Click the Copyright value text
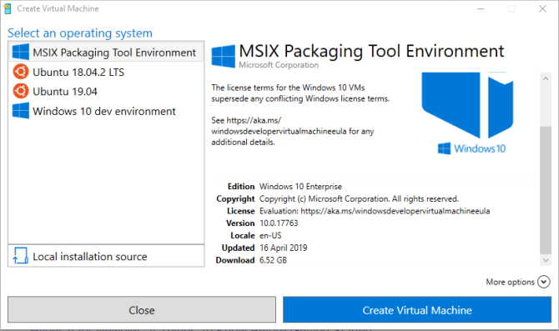Image resolution: width=559 pixels, height=331 pixels. (359, 198)
